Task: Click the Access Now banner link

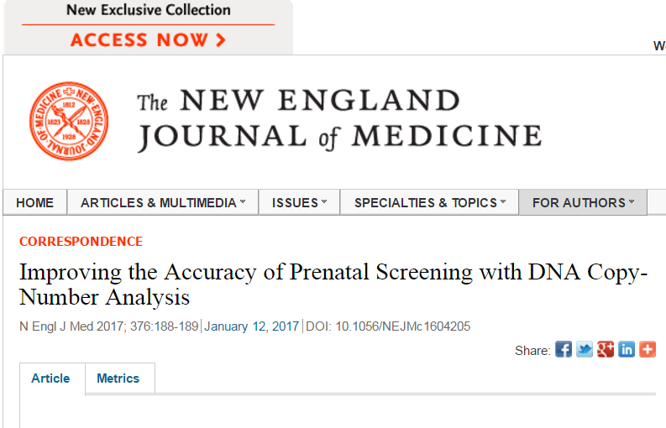Action: (x=148, y=40)
